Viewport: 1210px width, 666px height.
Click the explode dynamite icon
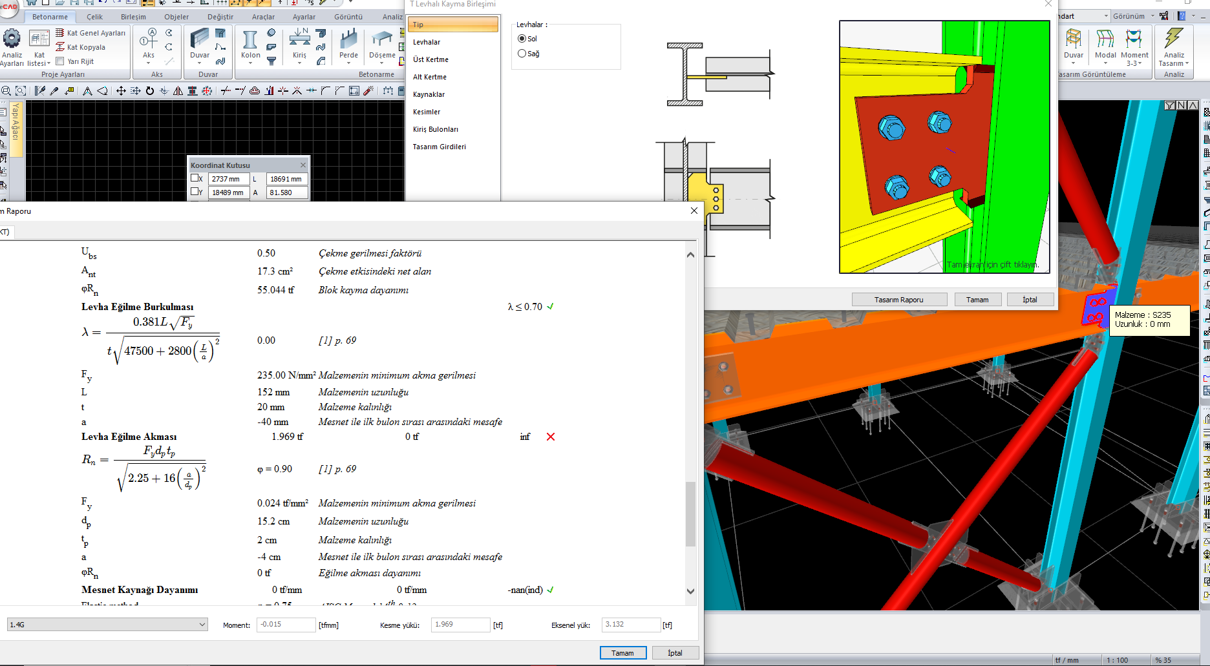pos(368,91)
